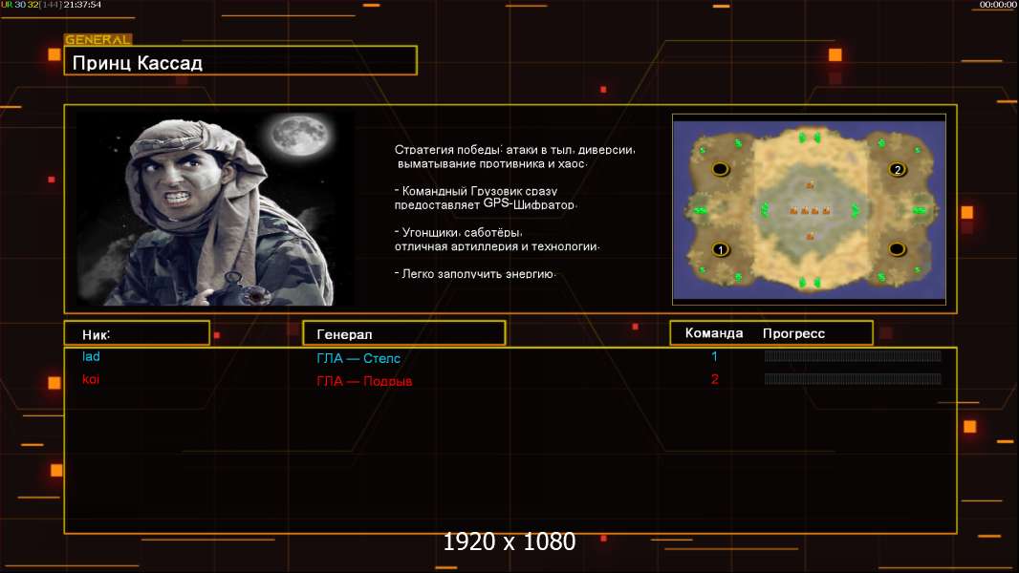Click the "Угонщики, саботёры" description line
This screenshot has width=1019, height=573.
[x=497, y=240]
